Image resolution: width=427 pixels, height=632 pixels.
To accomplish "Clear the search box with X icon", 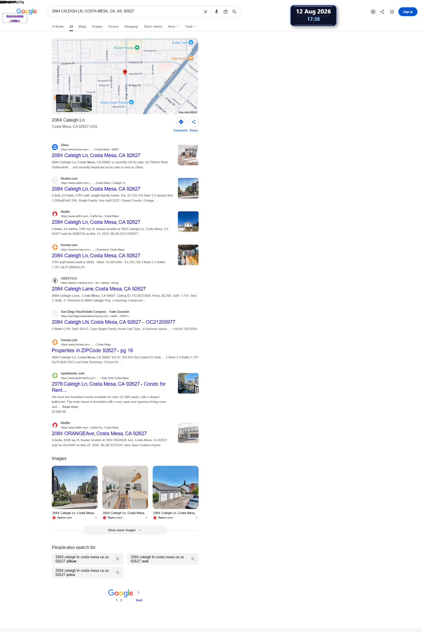I will pos(205,12).
